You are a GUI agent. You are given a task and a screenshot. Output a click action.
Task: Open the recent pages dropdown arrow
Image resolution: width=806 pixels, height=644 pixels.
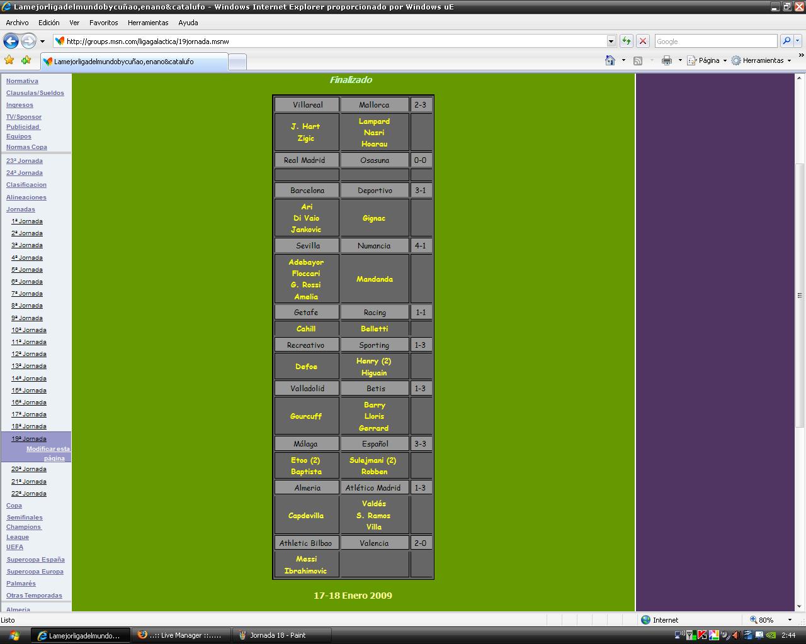tap(42, 42)
